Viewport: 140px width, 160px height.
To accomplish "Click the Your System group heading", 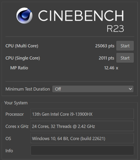I will pos(16,103).
